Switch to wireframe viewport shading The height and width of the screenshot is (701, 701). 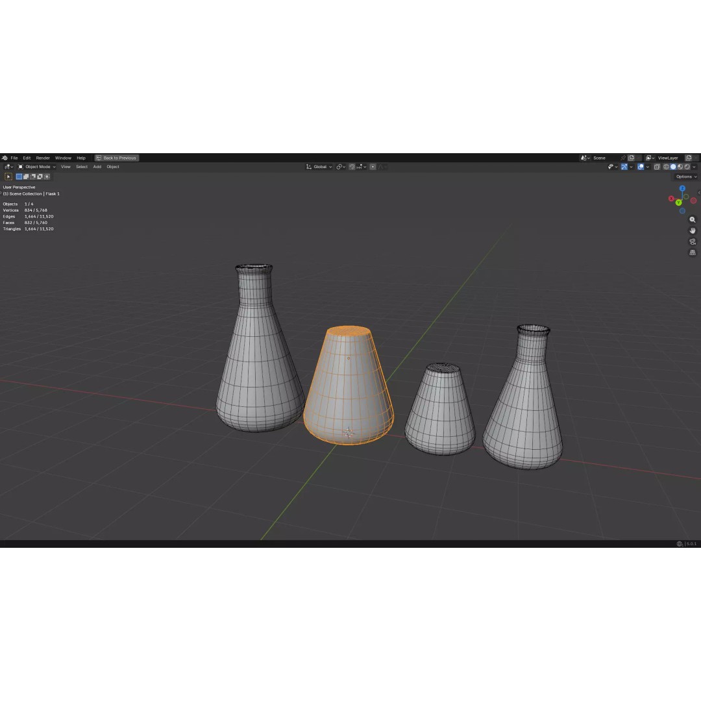[666, 167]
